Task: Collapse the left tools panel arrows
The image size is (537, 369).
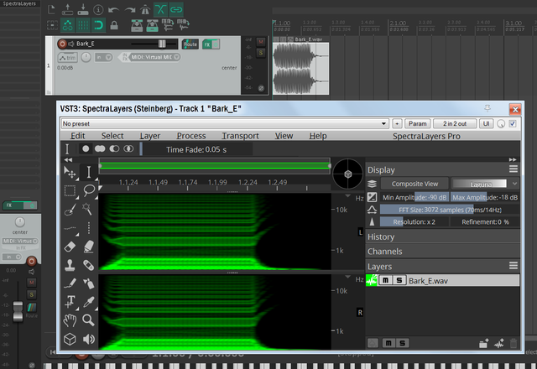Action: pyautogui.click(x=68, y=160)
